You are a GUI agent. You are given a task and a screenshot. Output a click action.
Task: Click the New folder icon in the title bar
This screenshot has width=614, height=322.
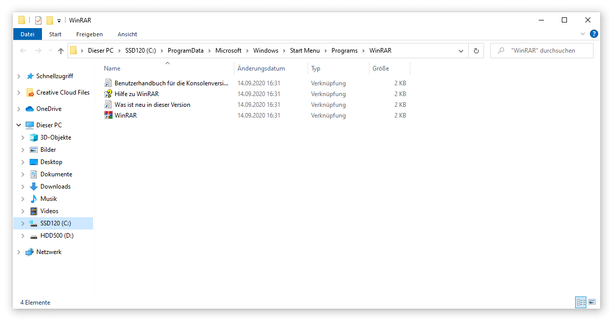51,20
